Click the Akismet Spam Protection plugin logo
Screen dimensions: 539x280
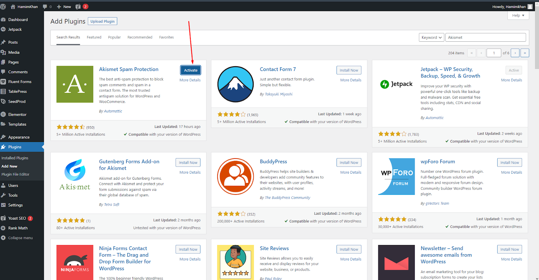click(x=75, y=84)
